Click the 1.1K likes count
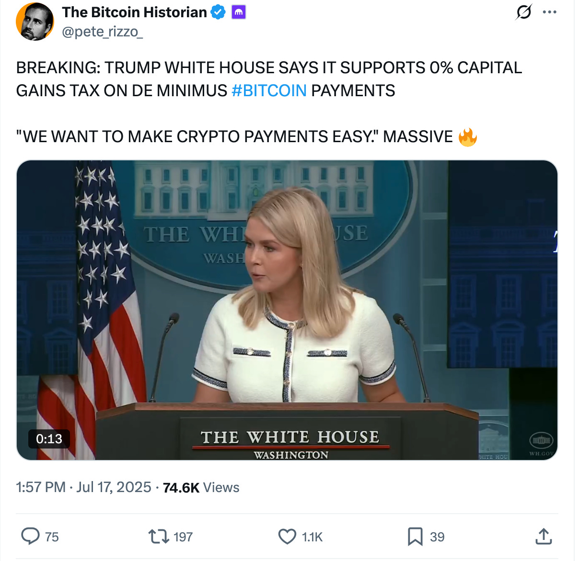579x561 pixels. [313, 537]
